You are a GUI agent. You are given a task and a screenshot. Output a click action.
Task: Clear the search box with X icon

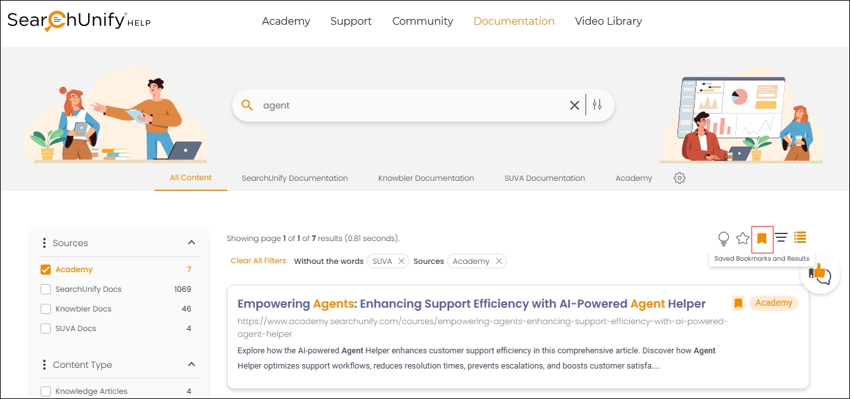[x=574, y=105]
